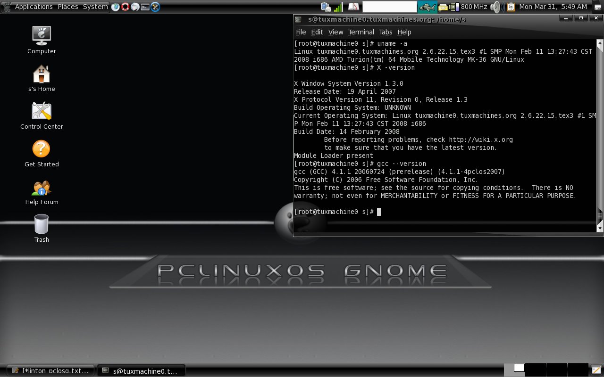Click the yellow disk drive mounter icon
Viewport: 604px width, 377px height.
click(x=443, y=7)
